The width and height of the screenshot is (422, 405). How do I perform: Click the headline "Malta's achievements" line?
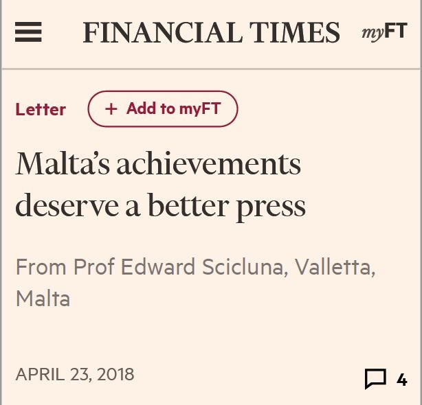point(158,163)
